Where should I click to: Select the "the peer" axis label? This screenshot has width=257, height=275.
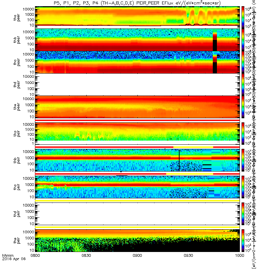(17, 107)
